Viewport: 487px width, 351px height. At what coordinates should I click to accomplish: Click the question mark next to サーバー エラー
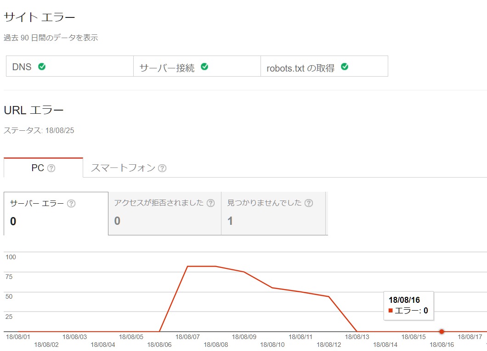(x=71, y=204)
